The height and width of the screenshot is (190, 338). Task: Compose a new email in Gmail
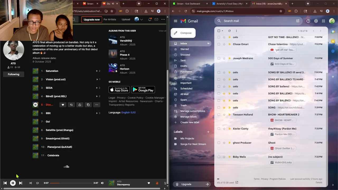pyautogui.click(x=183, y=33)
